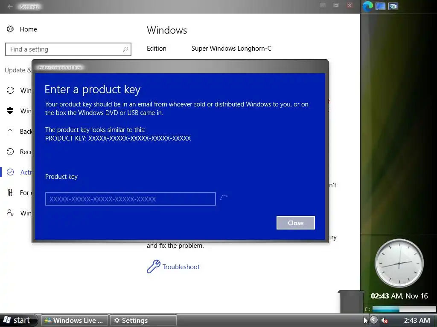Click the taskbar clock 2:43 AM
437x327 pixels.
[x=417, y=321]
